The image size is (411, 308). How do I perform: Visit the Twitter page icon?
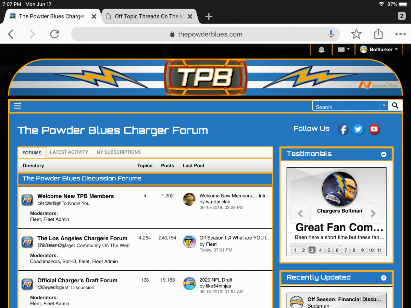[x=358, y=129]
